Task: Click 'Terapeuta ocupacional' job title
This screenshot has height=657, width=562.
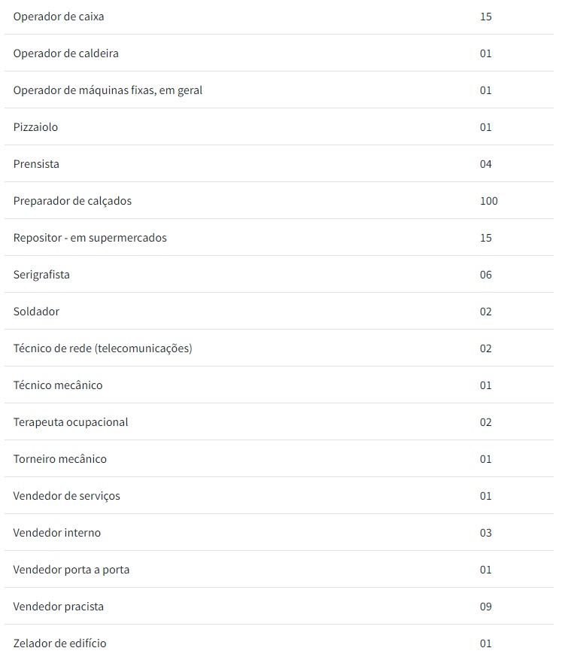Action: tap(71, 422)
